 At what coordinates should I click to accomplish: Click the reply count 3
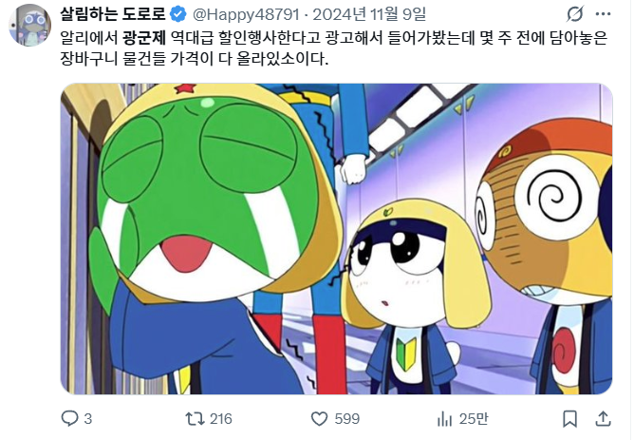[87, 418]
